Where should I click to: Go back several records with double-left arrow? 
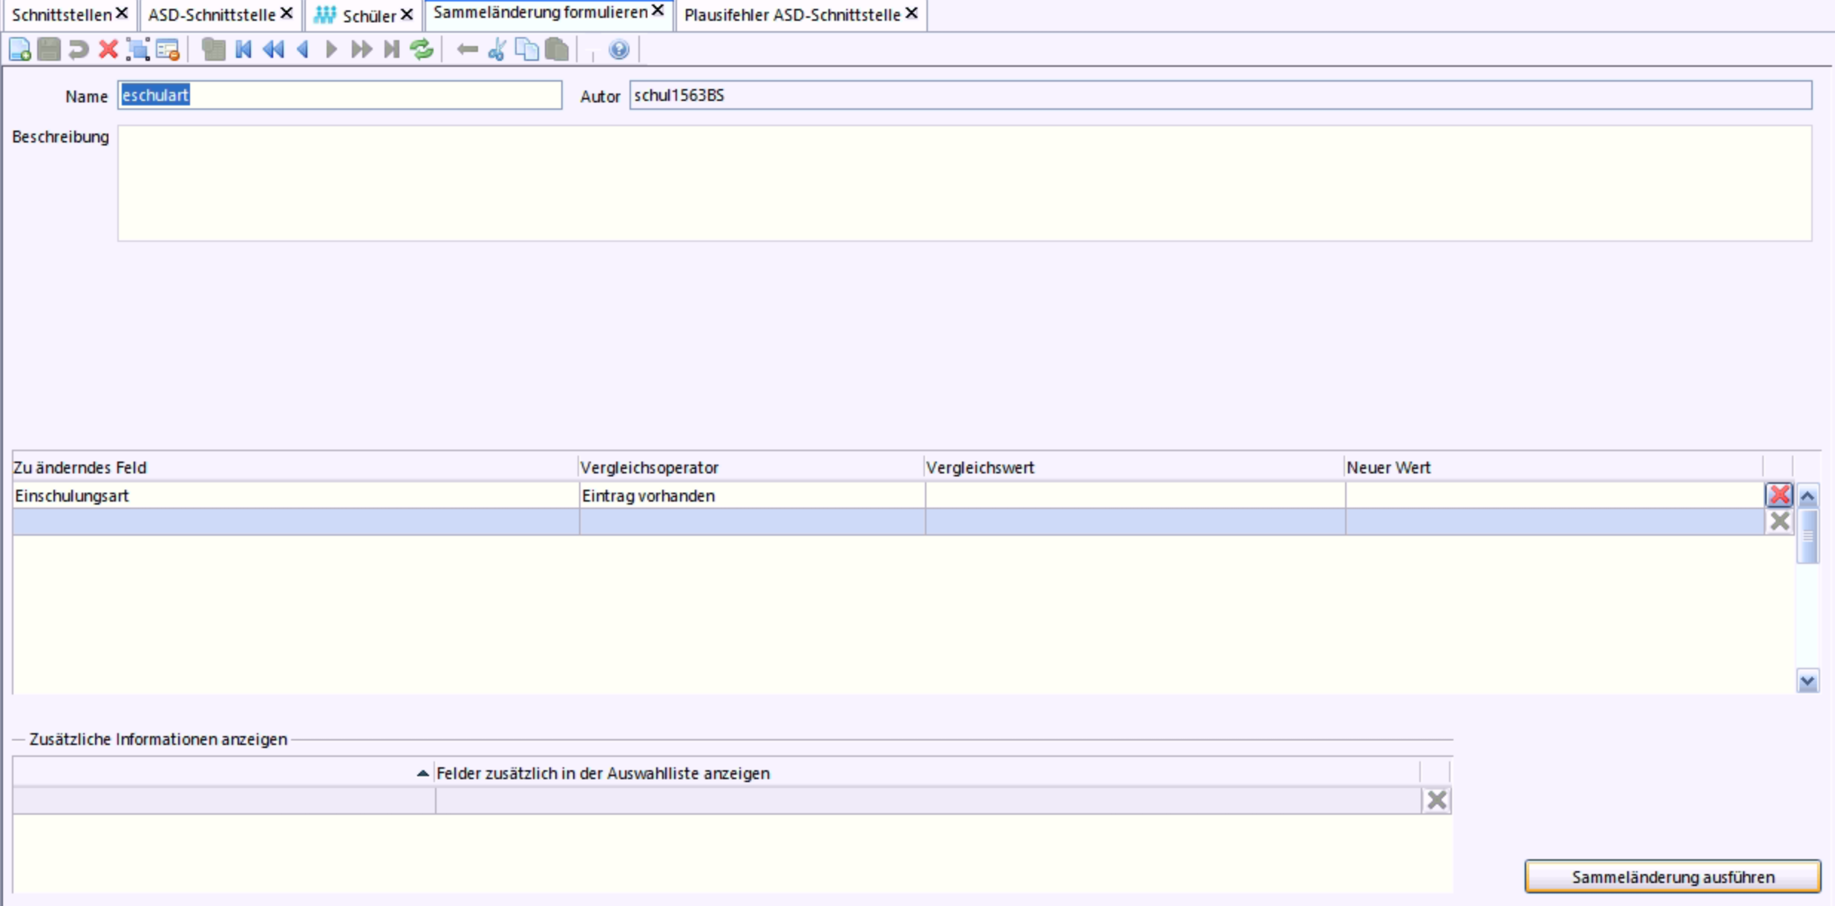[x=273, y=50]
